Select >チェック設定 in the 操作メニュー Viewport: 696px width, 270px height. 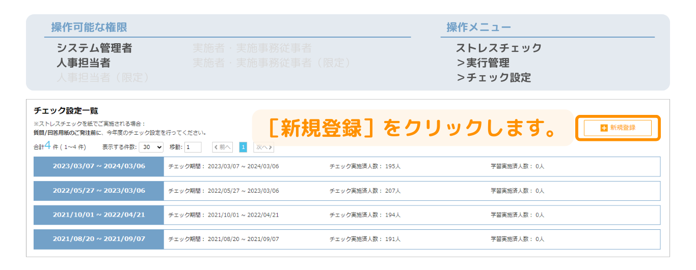tap(493, 78)
